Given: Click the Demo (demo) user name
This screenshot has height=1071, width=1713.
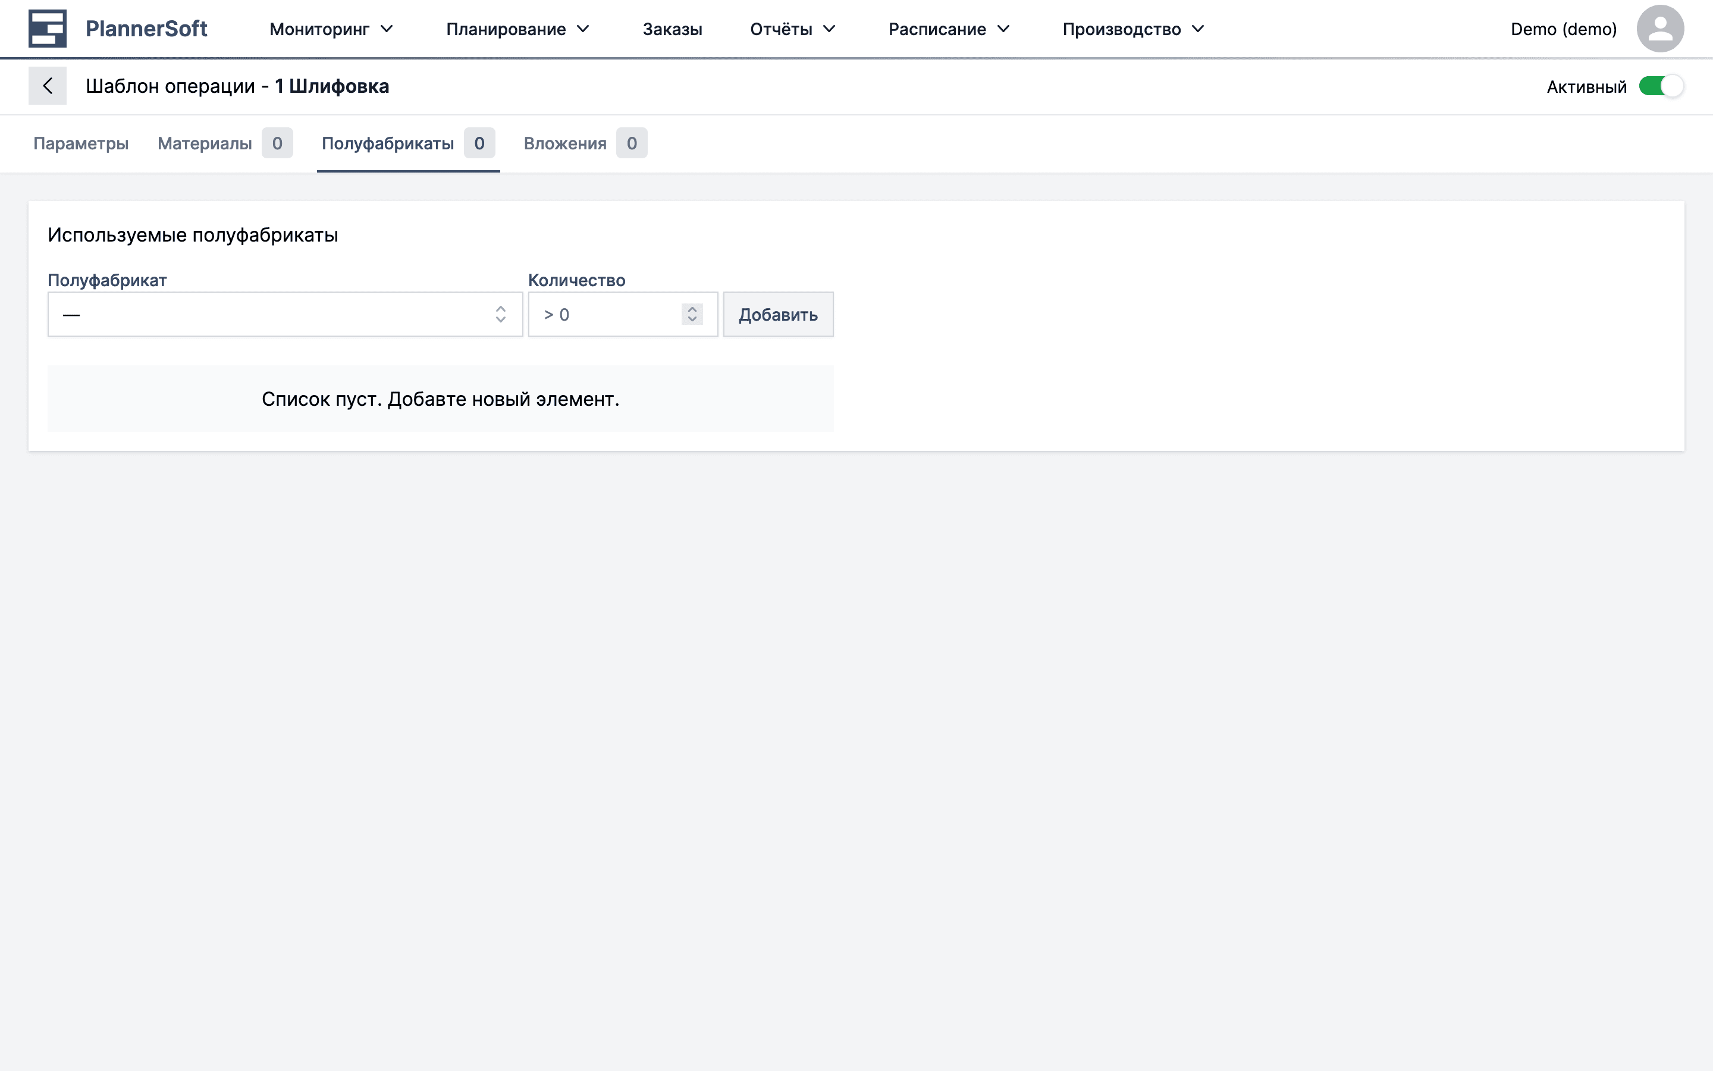Looking at the screenshot, I should point(1563,29).
